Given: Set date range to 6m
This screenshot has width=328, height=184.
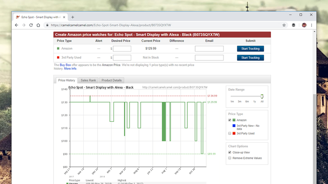Looking at the screenshot, I should pos(247,101).
